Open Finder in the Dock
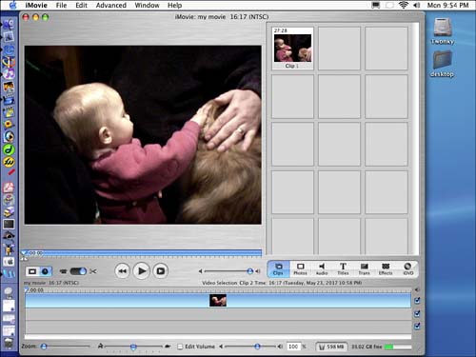This screenshot has height=357, width=476. click(x=9, y=24)
